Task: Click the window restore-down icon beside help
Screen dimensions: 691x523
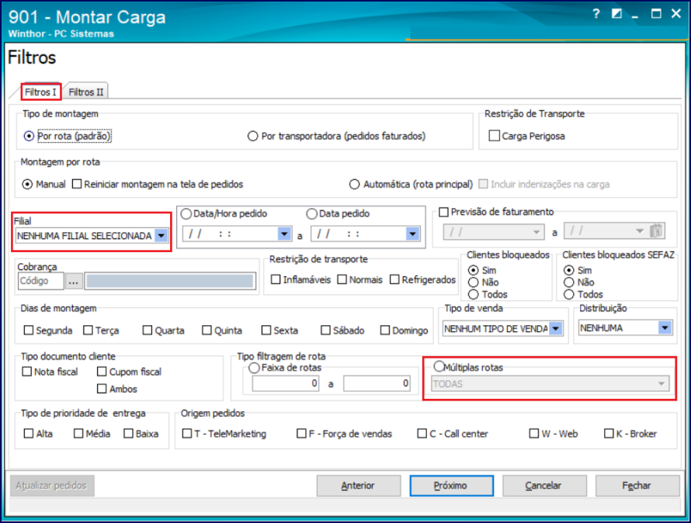Action: (616, 14)
